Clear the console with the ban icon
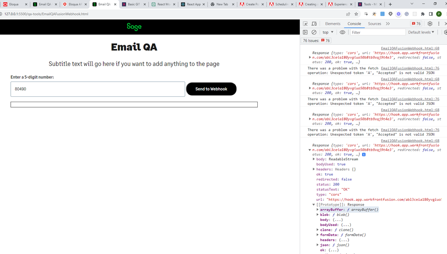Screen dimensions: 447x254 coord(314,32)
